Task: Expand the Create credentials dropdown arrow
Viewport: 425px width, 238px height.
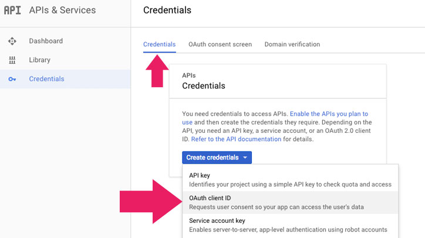Action: coord(245,157)
